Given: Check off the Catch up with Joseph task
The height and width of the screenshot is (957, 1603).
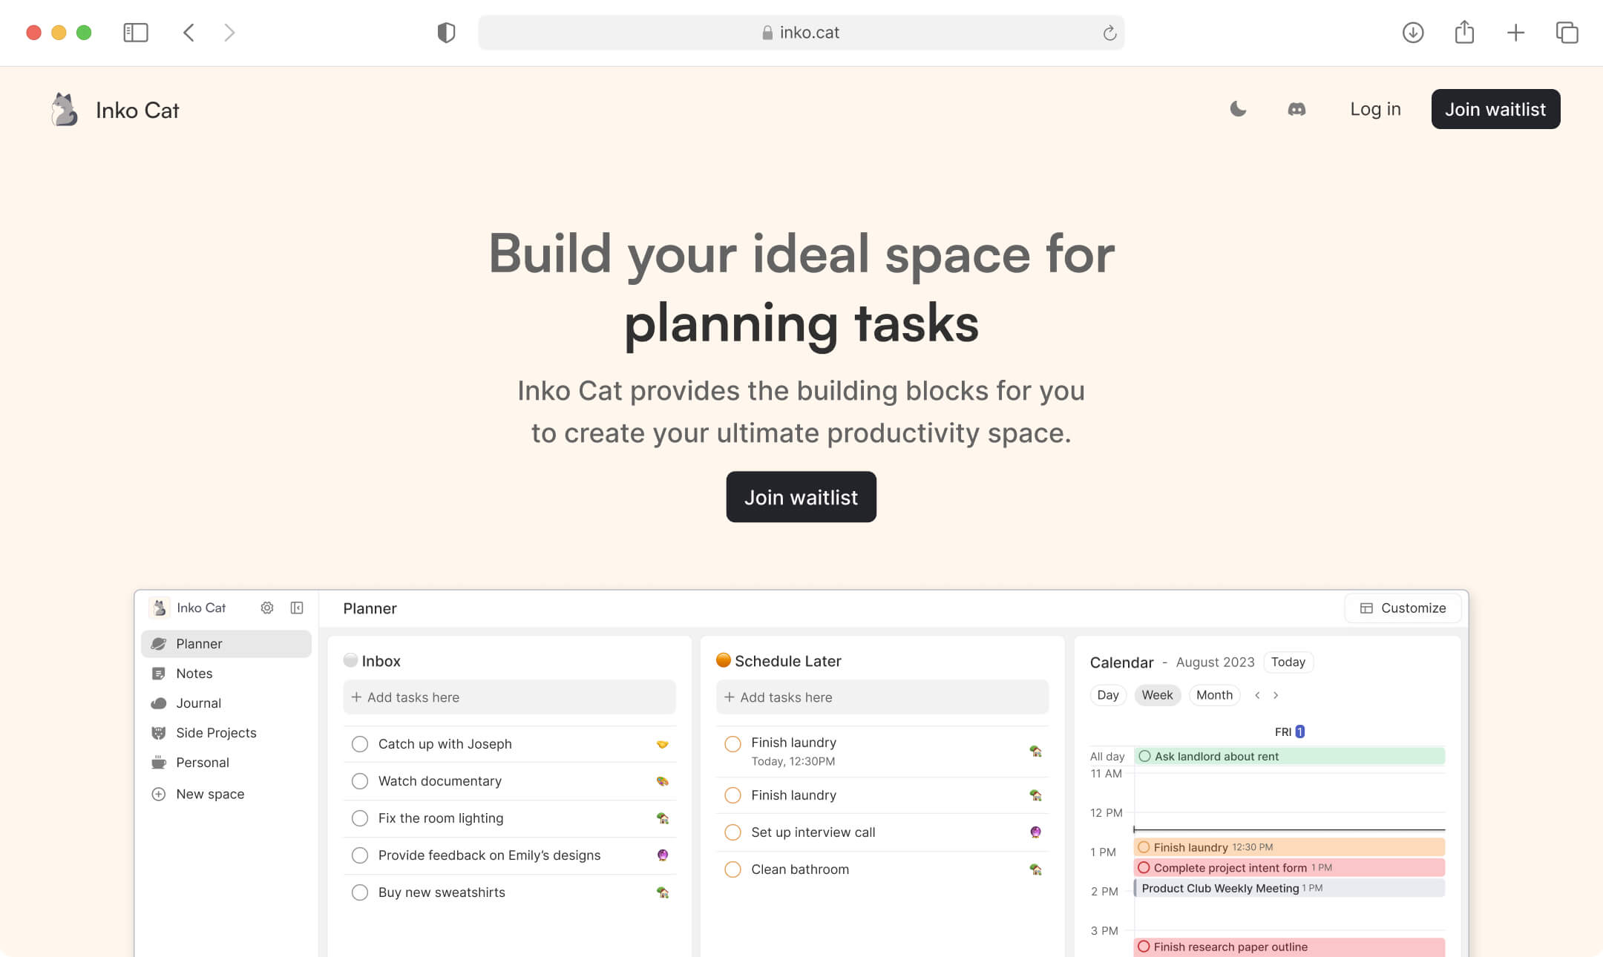Looking at the screenshot, I should click(x=360, y=744).
